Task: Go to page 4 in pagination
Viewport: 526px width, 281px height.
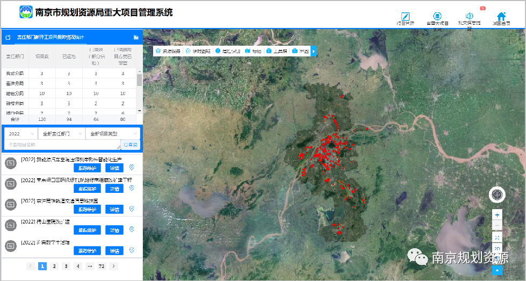Action: (78, 266)
